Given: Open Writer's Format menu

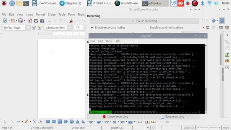Looking at the screenshot, I should pyautogui.click(x=40, y=14).
